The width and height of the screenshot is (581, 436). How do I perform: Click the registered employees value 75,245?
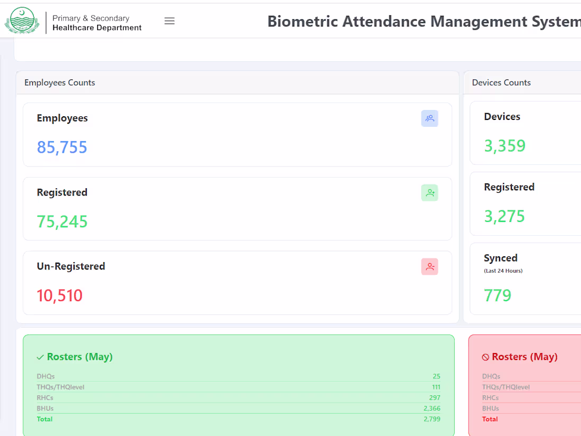(x=62, y=222)
